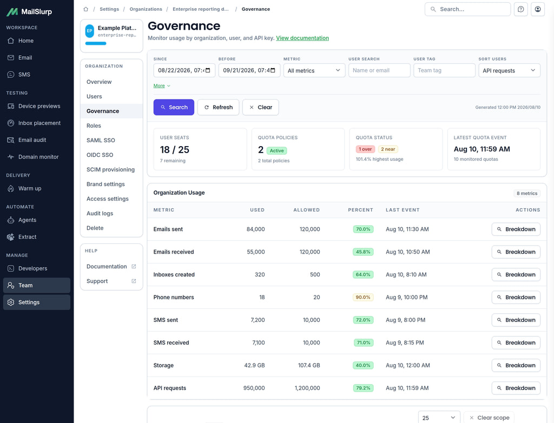The image size is (554, 423).
Task: Open Breakdown for Phone numbers
Action: click(x=516, y=297)
